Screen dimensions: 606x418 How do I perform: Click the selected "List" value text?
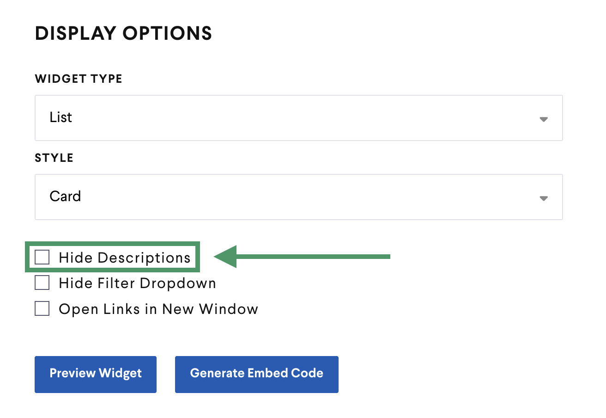point(61,117)
